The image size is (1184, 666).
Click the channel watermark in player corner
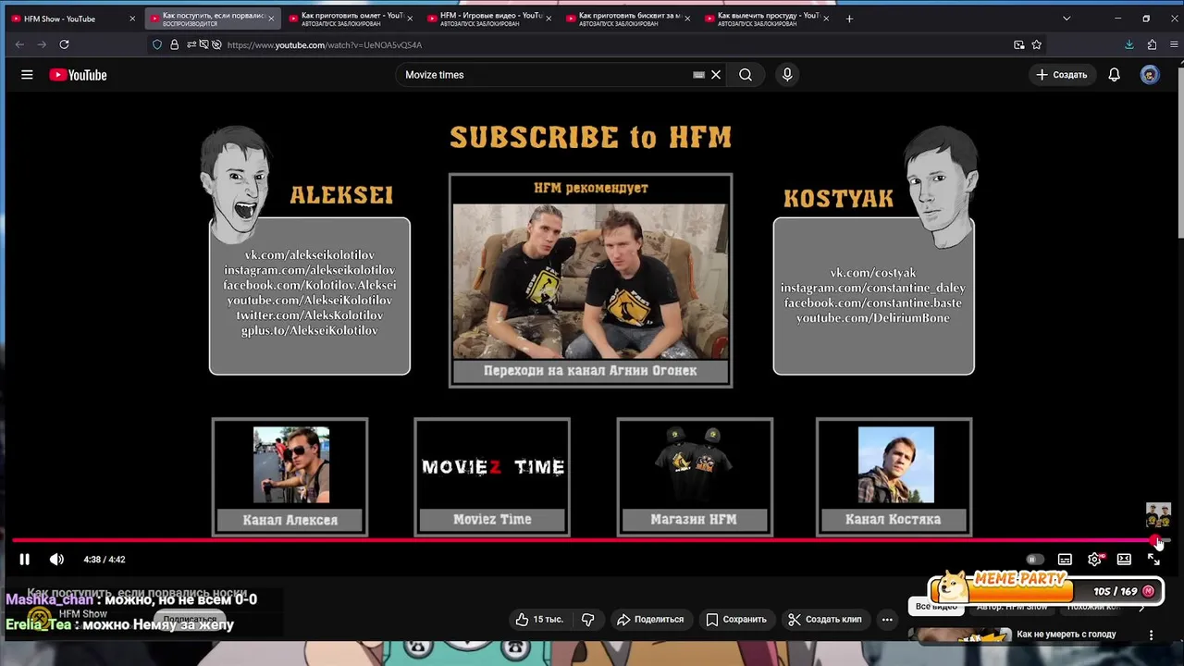(x=1158, y=515)
